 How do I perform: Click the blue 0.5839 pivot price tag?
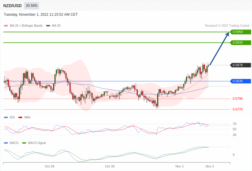(240, 81)
